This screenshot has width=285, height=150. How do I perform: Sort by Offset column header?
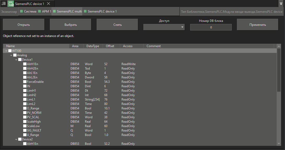pyautogui.click(x=111, y=46)
